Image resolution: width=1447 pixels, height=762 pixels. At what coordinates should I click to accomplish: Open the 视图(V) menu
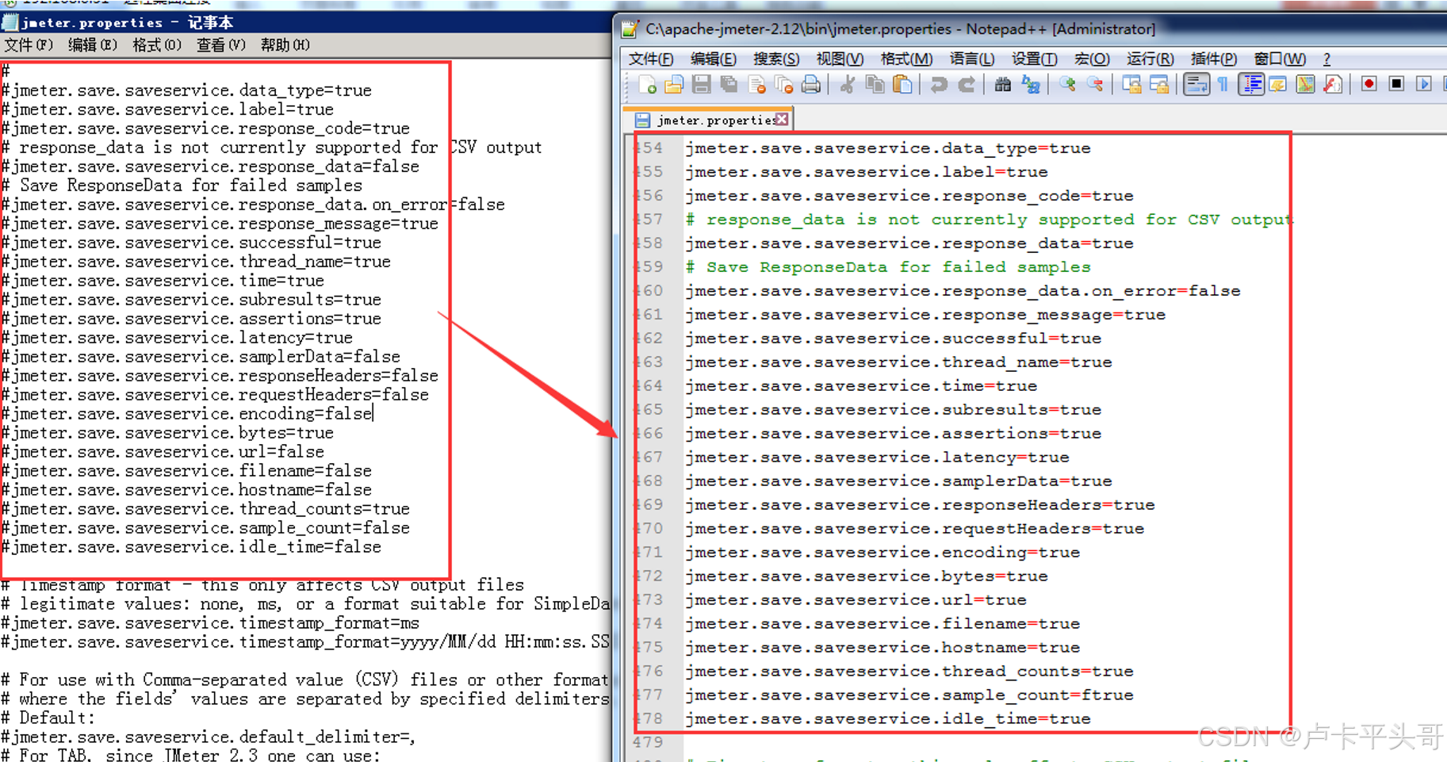click(840, 59)
